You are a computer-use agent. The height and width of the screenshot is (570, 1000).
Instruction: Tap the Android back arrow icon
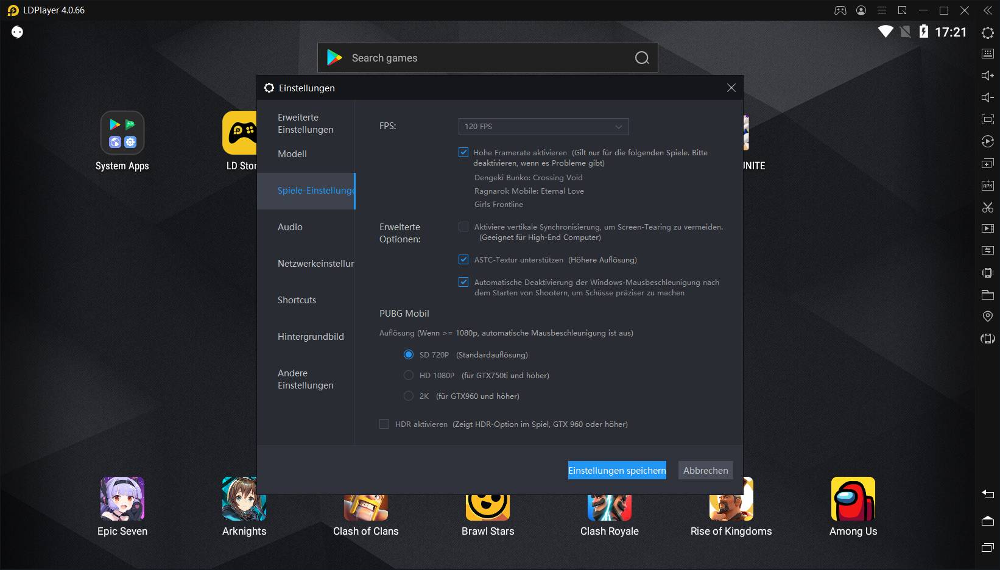pos(988,493)
